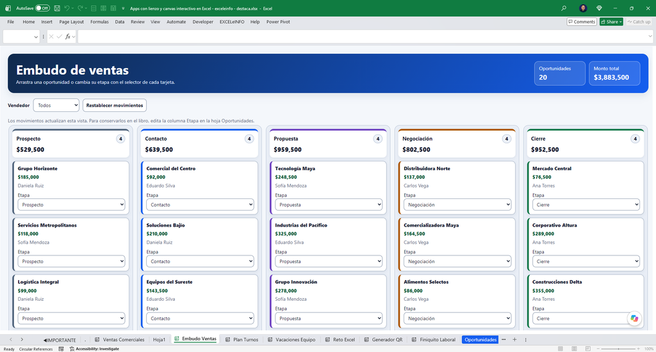Adjust the zoom slider in status bar

[x=618, y=349]
